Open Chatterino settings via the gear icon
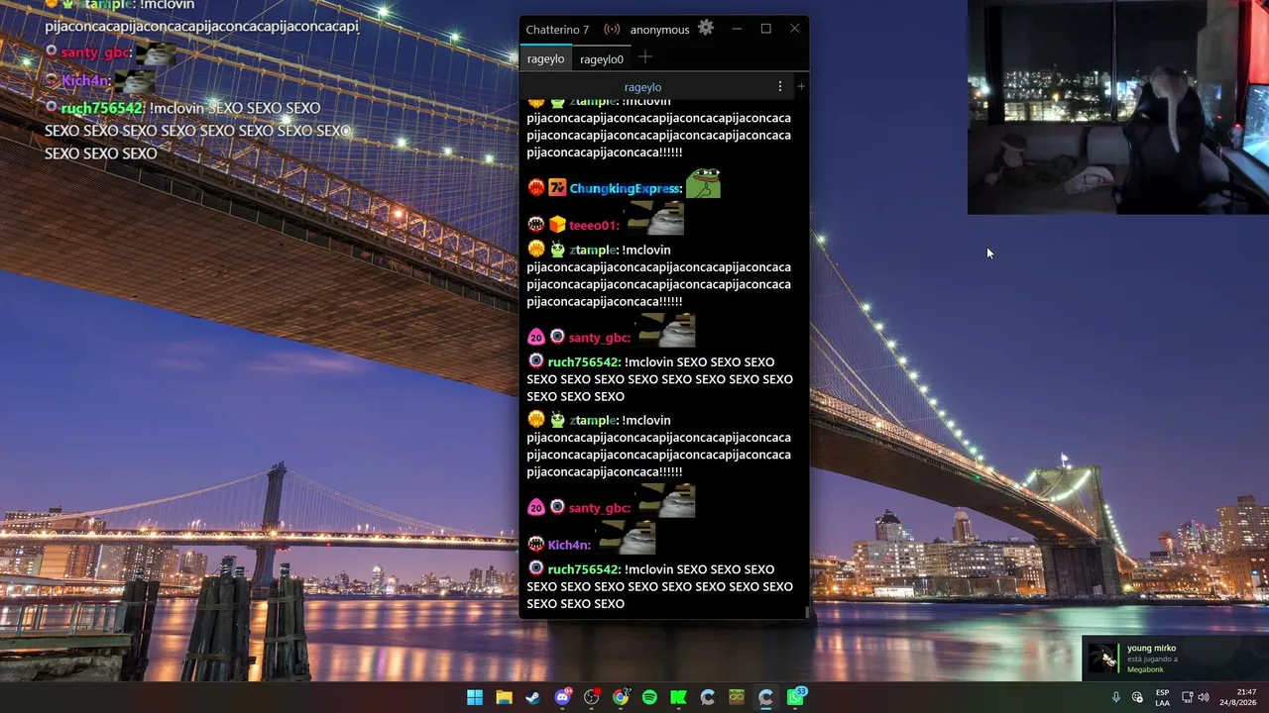1269x713 pixels. click(x=706, y=28)
